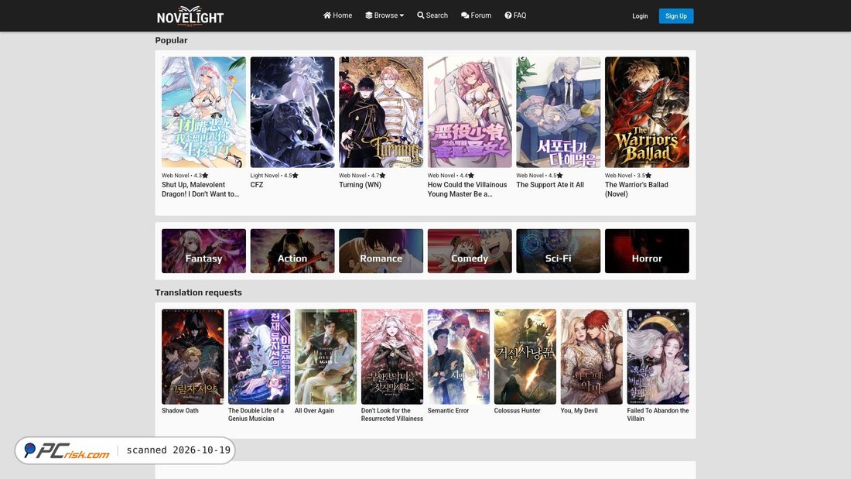Click the Login link
This screenshot has width=851, height=479.
(x=640, y=15)
